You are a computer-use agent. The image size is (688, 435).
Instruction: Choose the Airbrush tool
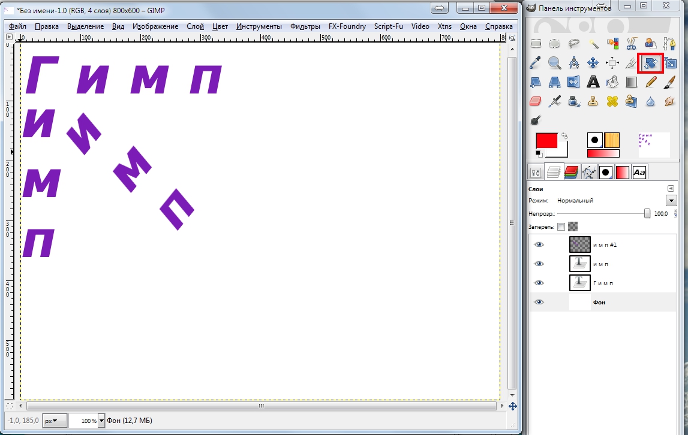pos(555,101)
